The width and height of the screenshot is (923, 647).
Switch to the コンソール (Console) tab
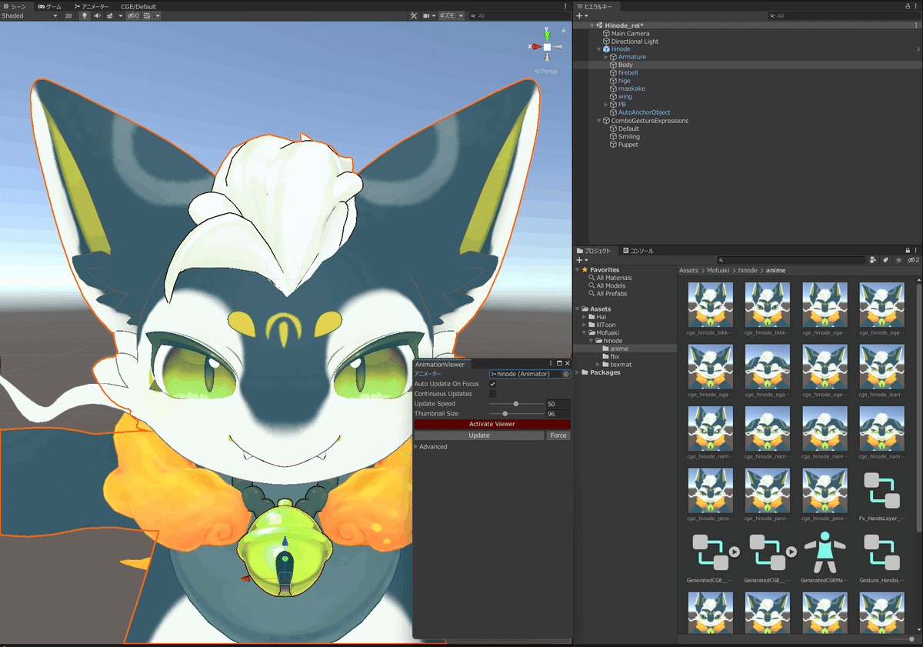click(x=638, y=251)
